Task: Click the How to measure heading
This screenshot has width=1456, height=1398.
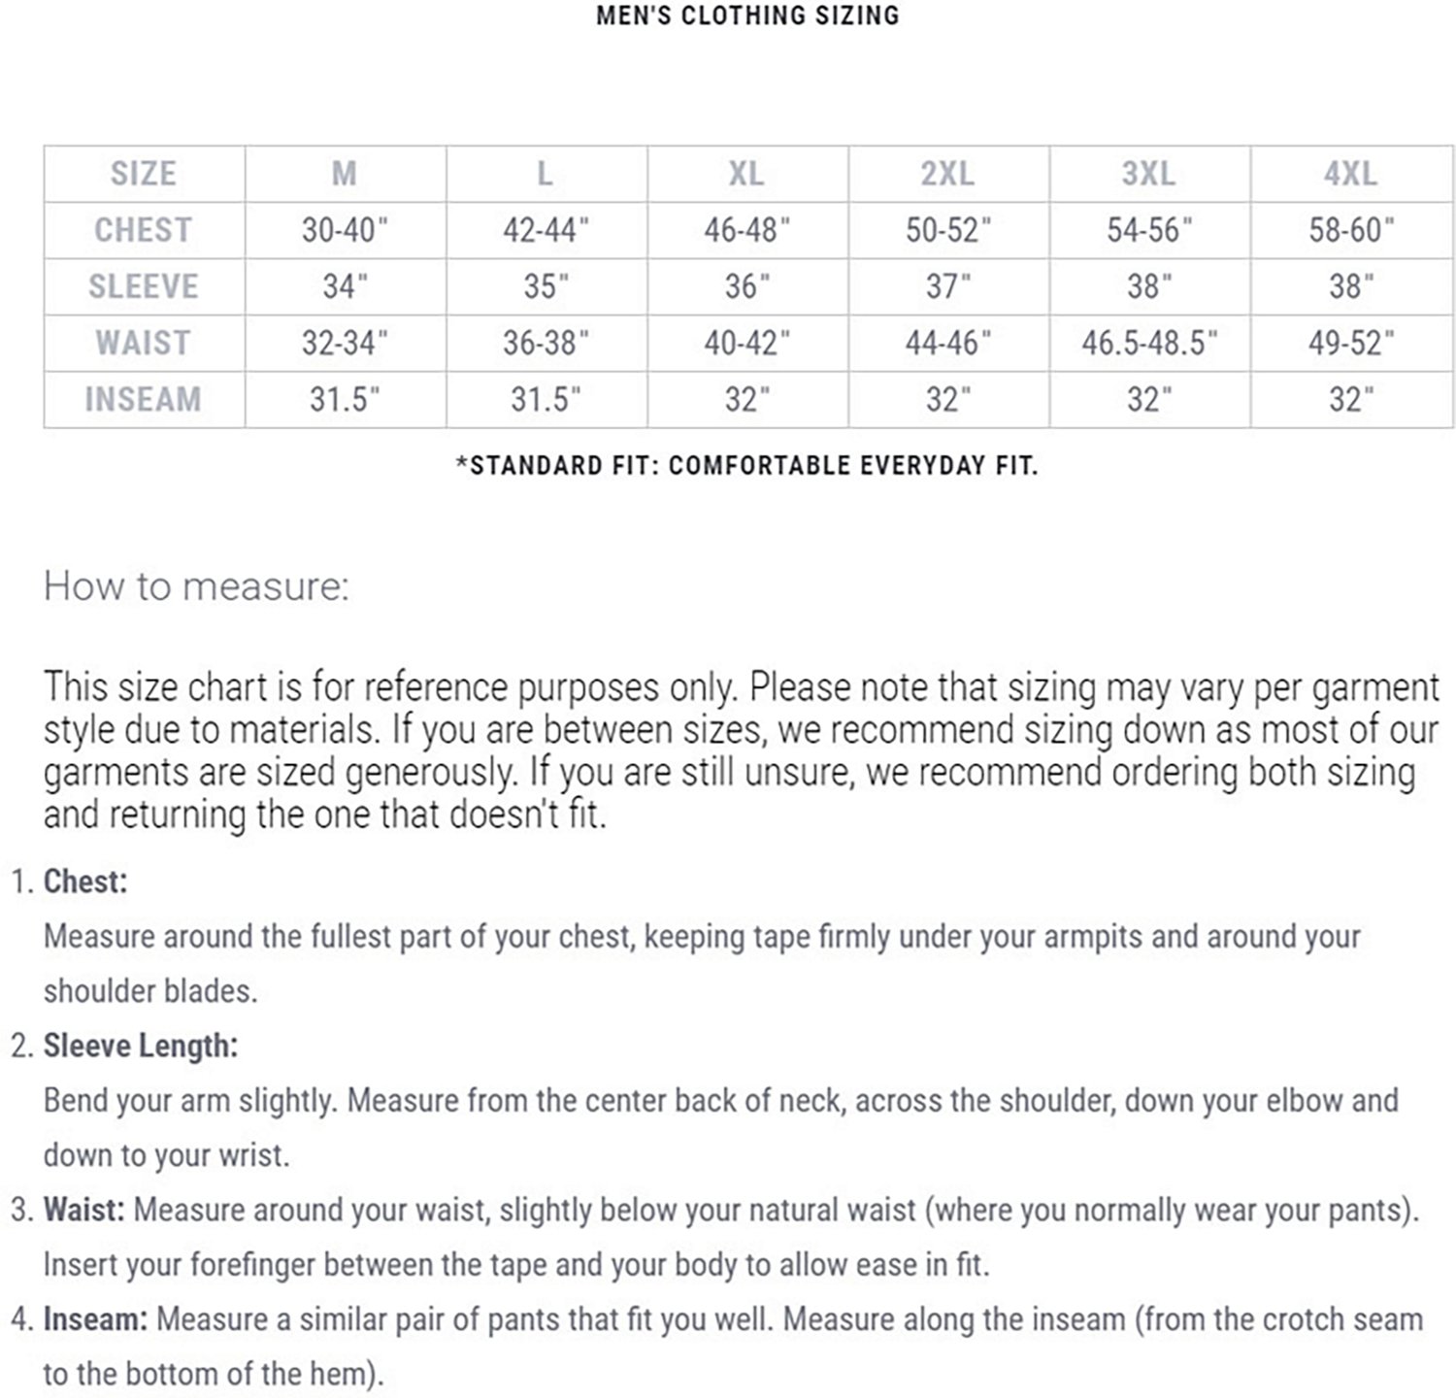Action: tap(196, 586)
